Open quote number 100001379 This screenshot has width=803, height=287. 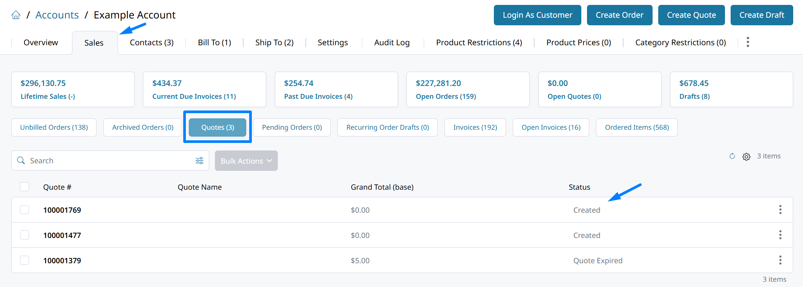(62, 261)
